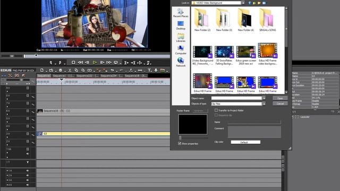The image size is (340, 191).
Task: Start playback with the green Play button
Action: (95, 63)
